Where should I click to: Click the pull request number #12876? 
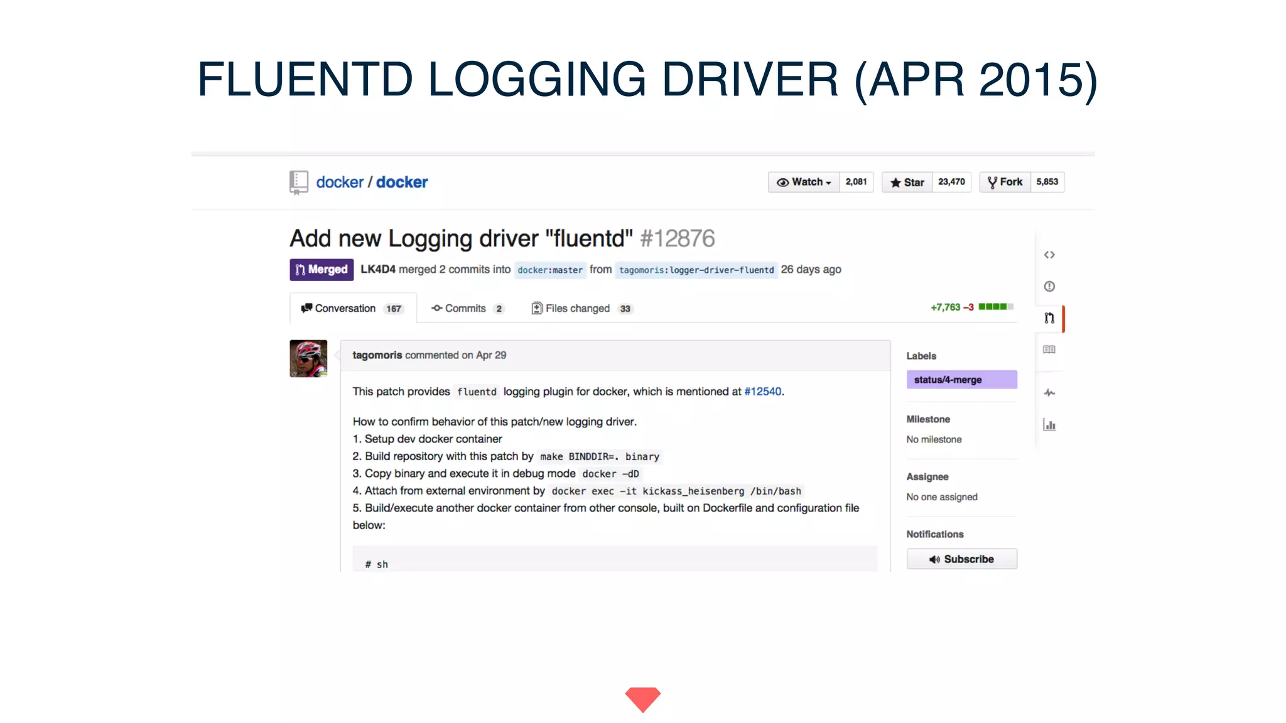tap(677, 238)
